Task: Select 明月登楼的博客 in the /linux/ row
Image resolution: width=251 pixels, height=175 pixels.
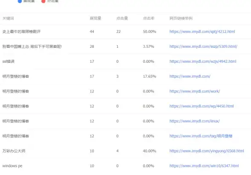Action: click(16, 121)
